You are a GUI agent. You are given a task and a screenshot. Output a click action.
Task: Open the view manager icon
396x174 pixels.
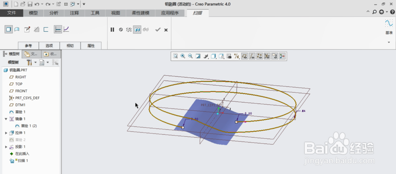[229, 56]
